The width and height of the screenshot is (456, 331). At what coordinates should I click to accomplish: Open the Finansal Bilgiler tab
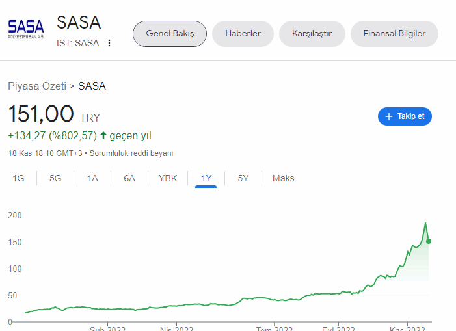pos(394,34)
